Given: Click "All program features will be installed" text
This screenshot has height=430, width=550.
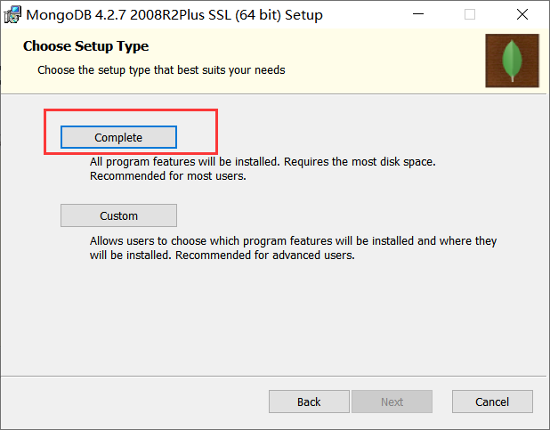Looking at the screenshot, I should tap(185, 163).
